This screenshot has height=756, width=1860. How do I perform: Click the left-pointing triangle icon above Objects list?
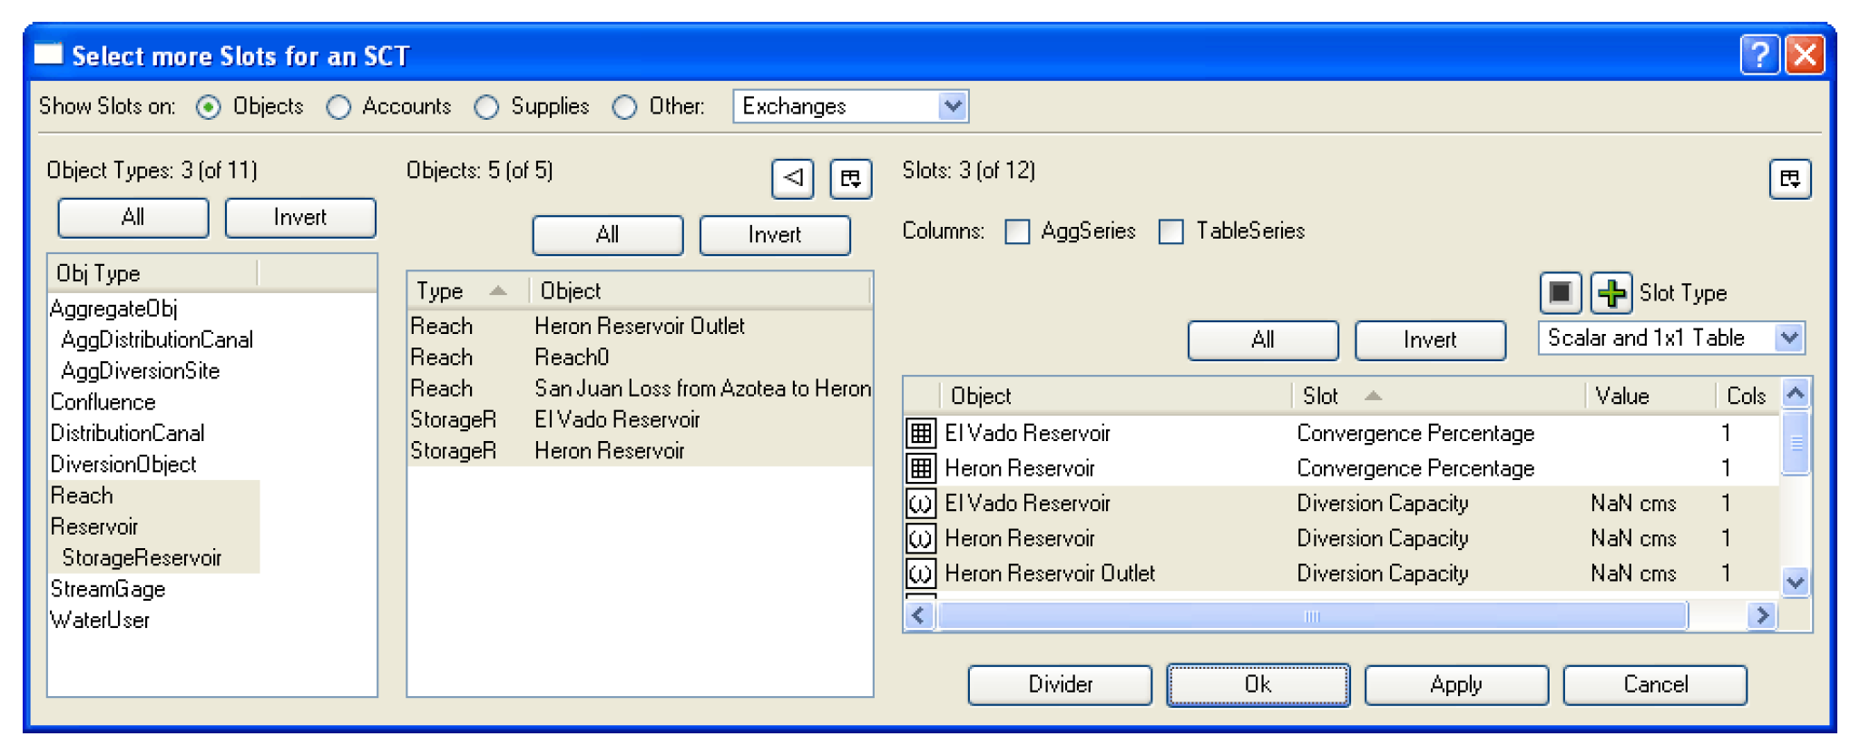(793, 178)
